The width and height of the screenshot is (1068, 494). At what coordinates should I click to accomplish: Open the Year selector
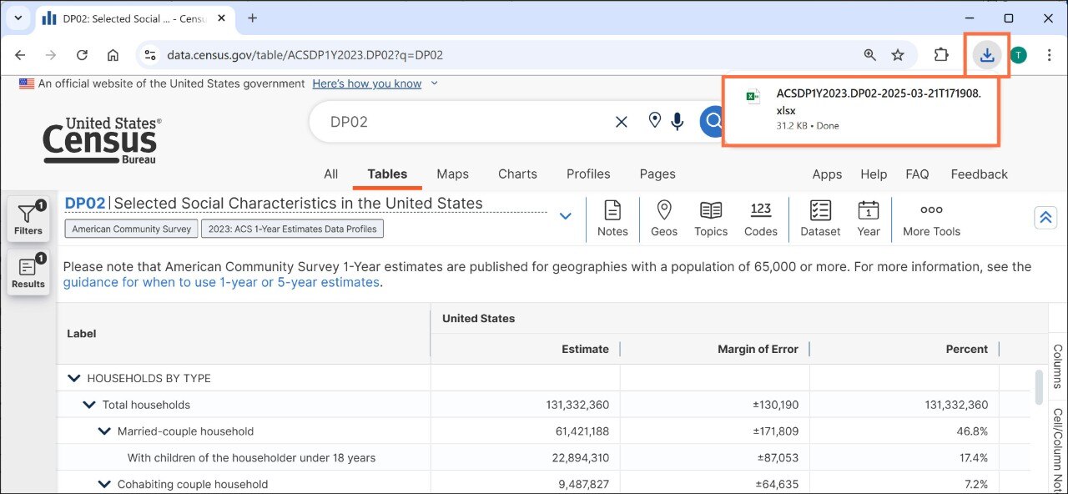pos(869,219)
